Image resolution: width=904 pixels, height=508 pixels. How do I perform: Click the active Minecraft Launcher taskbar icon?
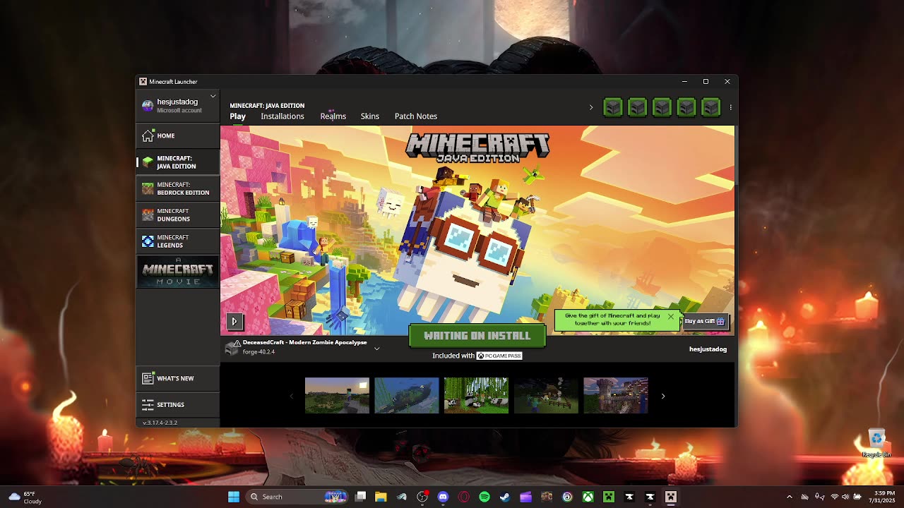tap(671, 497)
